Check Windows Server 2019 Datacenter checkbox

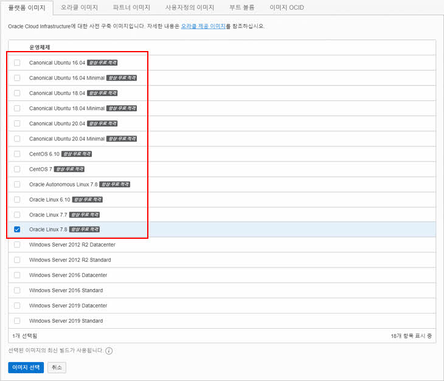(17, 306)
